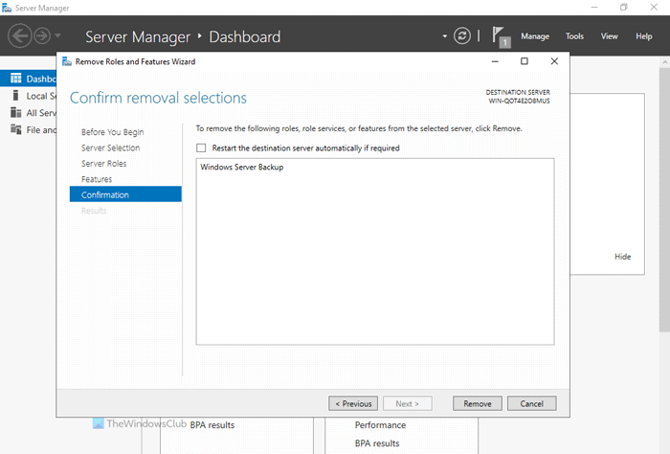
Task: Click the Dashboard breadcrumb in the header
Action: click(245, 36)
